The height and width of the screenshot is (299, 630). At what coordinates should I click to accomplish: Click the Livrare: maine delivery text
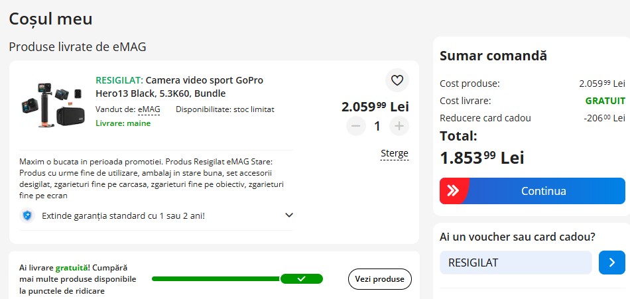click(x=123, y=123)
